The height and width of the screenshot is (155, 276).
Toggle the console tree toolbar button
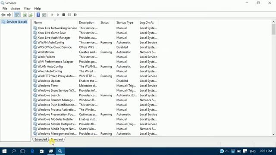tap(17, 15)
